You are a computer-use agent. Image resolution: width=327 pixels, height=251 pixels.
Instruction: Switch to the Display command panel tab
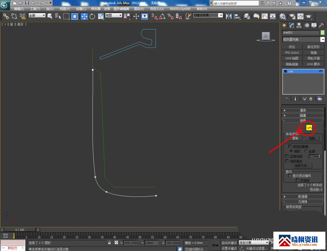click(x=314, y=25)
